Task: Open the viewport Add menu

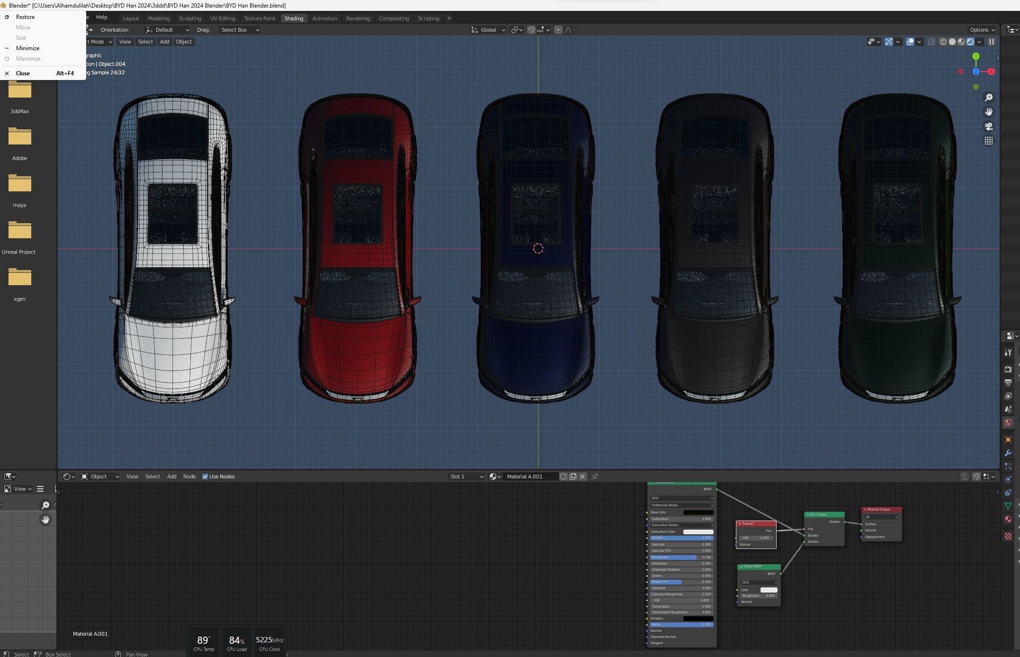Action: [x=164, y=42]
